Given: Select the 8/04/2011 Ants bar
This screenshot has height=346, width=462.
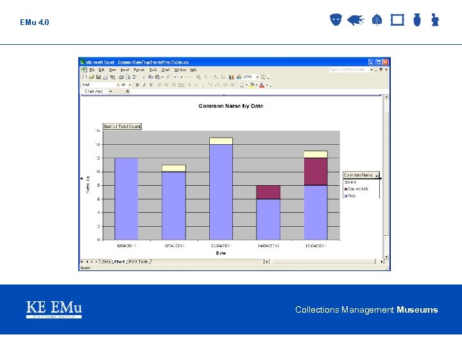Looking at the screenshot, I should (x=126, y=199).
